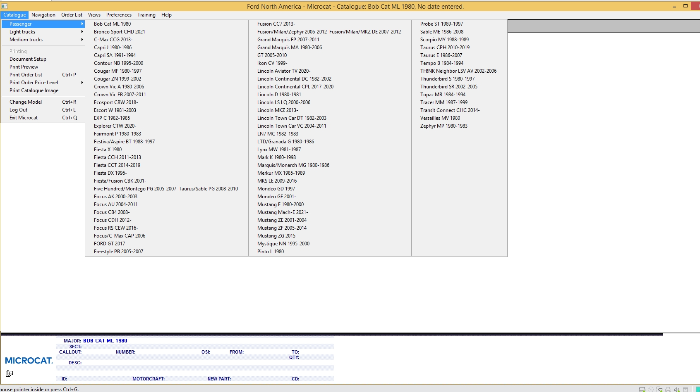700x392 pixels.
Task: Click the Microcat application icon in title bar
Action: pyautogui.click(x=5, y=6)
